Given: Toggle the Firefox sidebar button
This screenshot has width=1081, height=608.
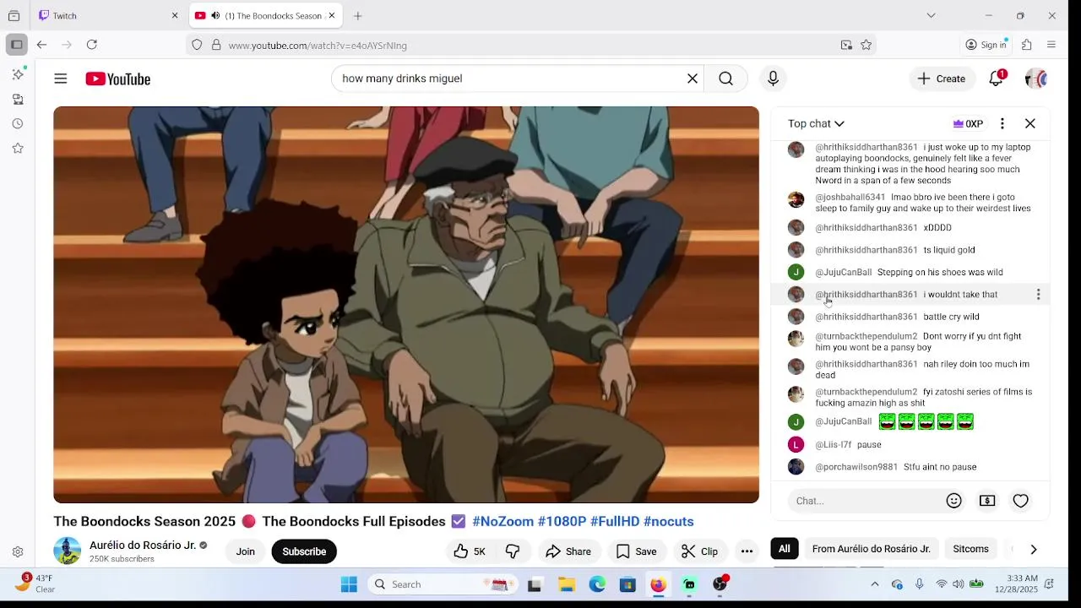Looking at the screenshot, I should pyautogui.click(x=16, y=45).
